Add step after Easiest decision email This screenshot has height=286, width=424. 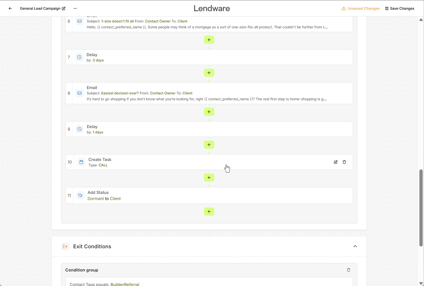point(209,112)
